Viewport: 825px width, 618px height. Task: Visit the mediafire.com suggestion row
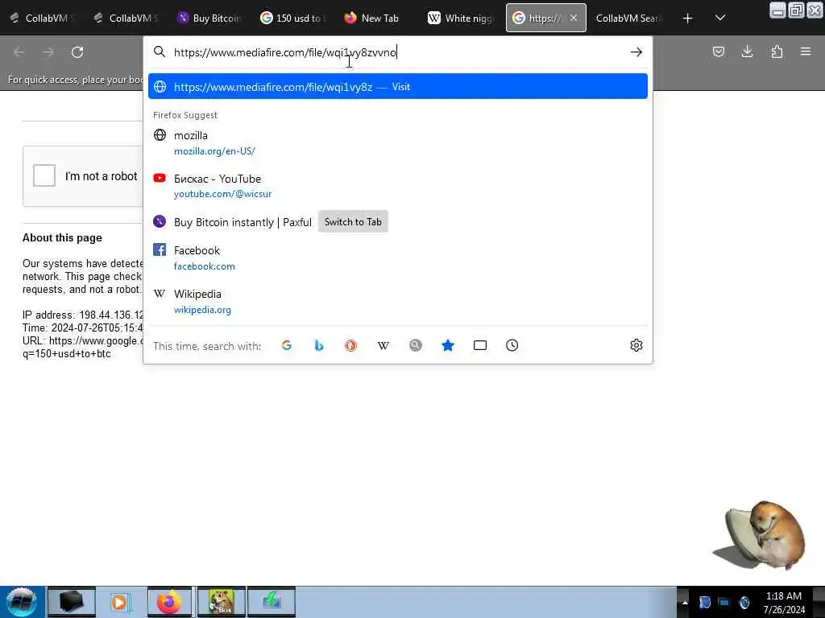[398, 87]
